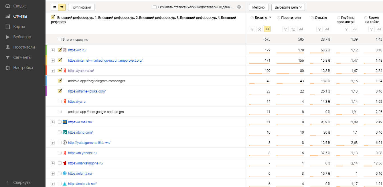Screen dimensions: 383x187
Task: Click filter icon under Отказы column
Action: click(320, 29)
